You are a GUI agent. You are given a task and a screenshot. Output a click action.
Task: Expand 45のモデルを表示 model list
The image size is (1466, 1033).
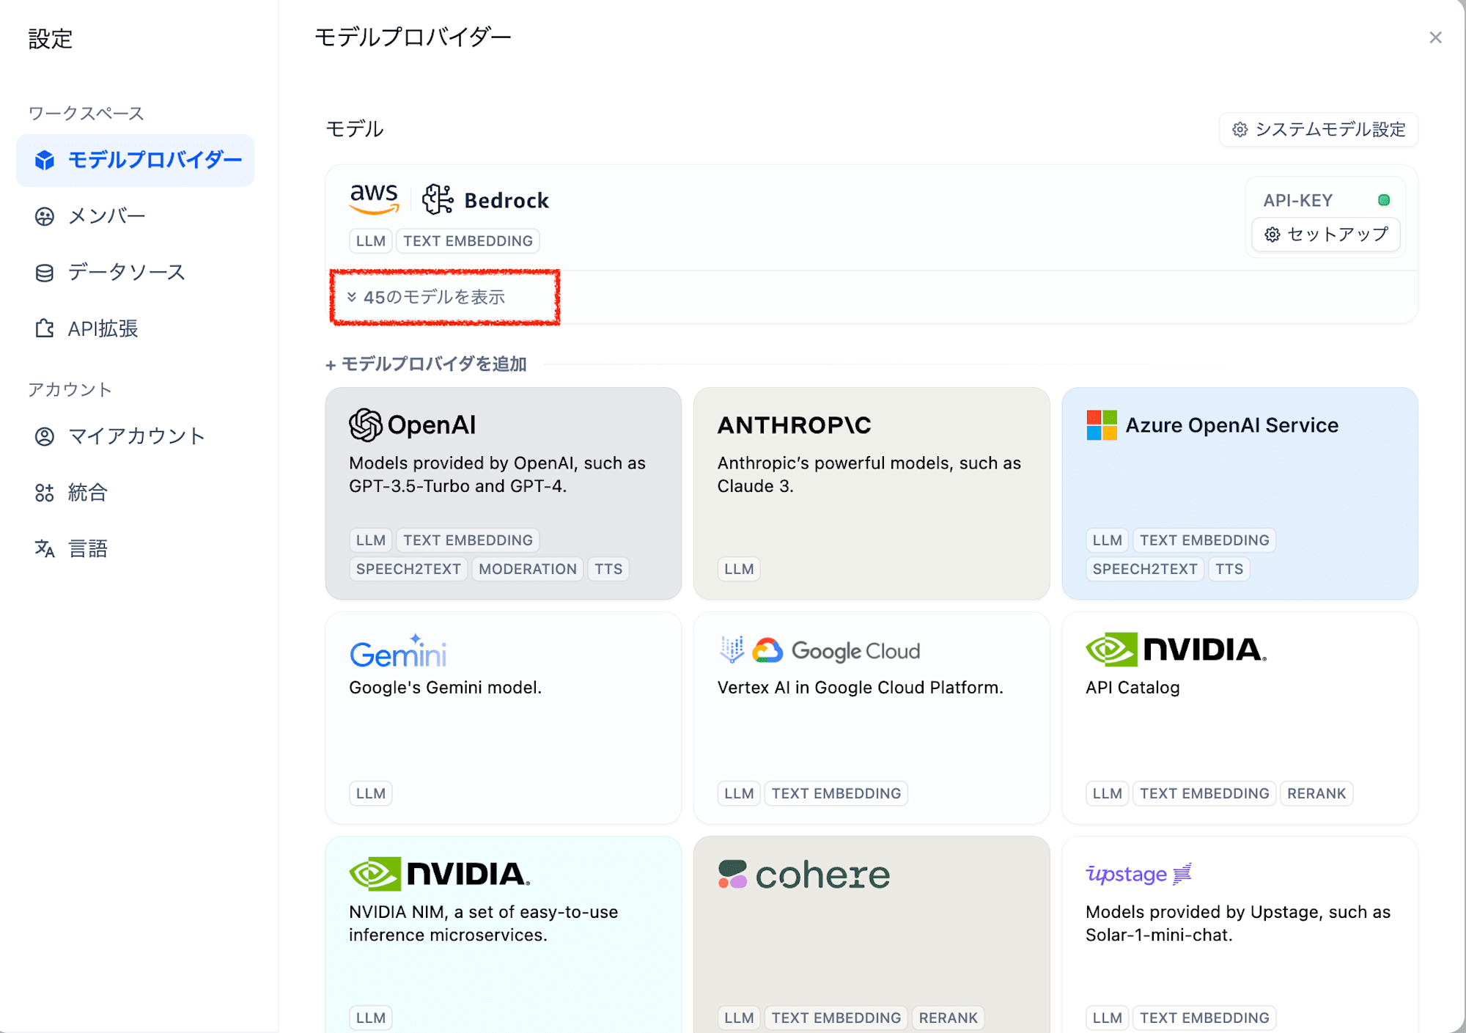(427, 297)
